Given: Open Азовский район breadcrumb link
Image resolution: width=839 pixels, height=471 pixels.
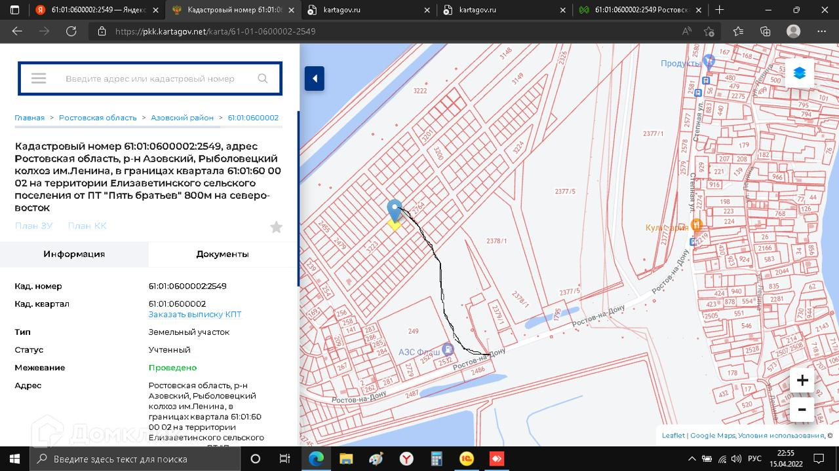Looking at the screenshot, I should 182,118.
